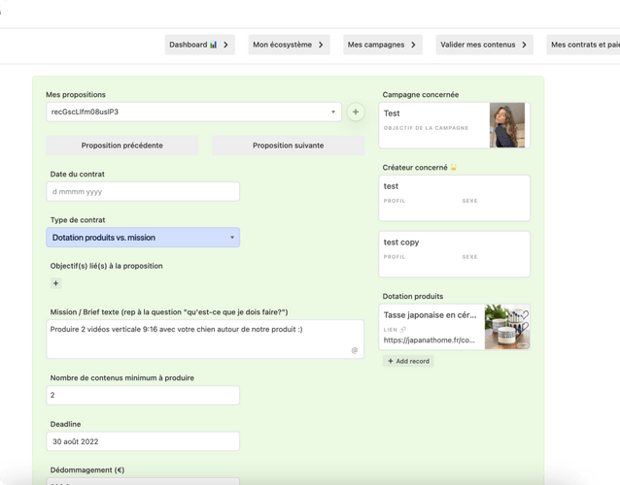Viewport: 620px width, 485px height.
Task: Add a linked Objectif with plus icon
Action: pyautogui.click(x=55, y=283)
